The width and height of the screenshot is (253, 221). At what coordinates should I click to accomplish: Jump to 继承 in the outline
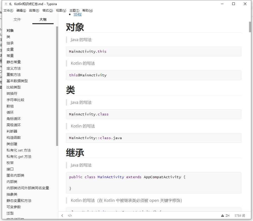[x=10, y=43]
